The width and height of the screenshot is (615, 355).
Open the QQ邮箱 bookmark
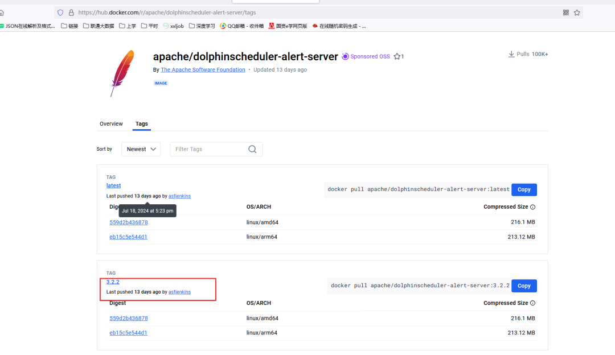pyautogui.click(x=241, y=26)
